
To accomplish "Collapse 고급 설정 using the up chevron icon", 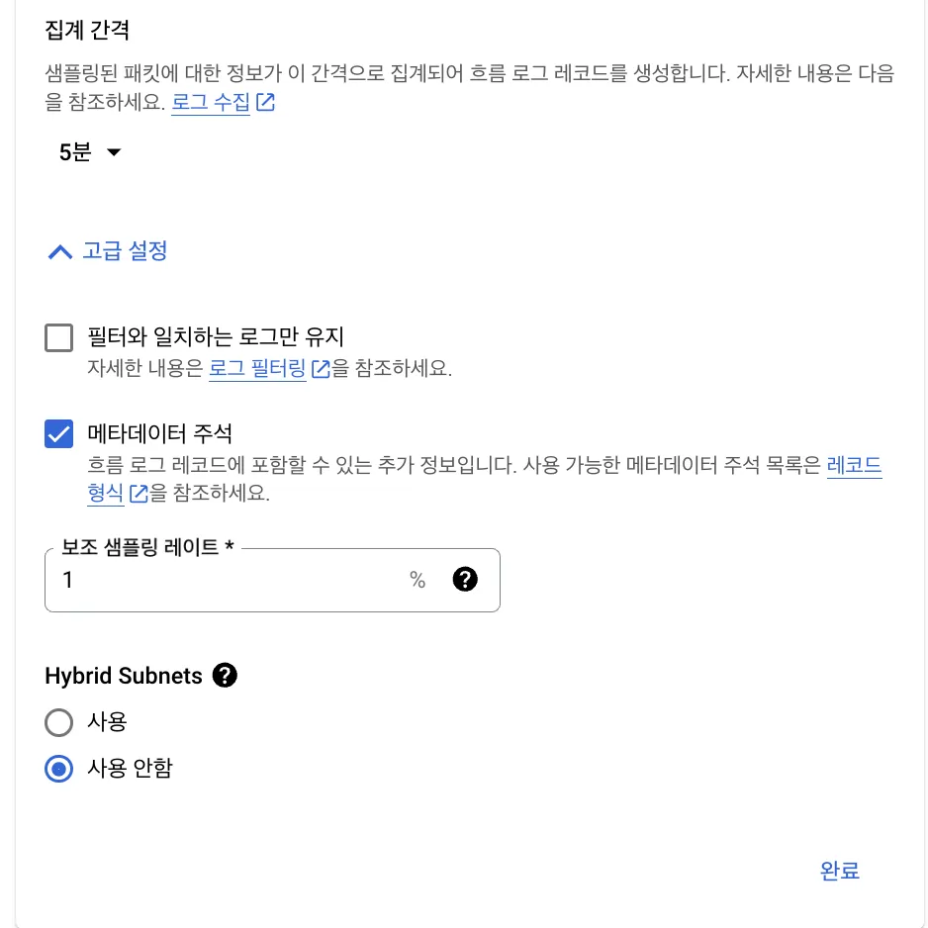I will point(59,252).
